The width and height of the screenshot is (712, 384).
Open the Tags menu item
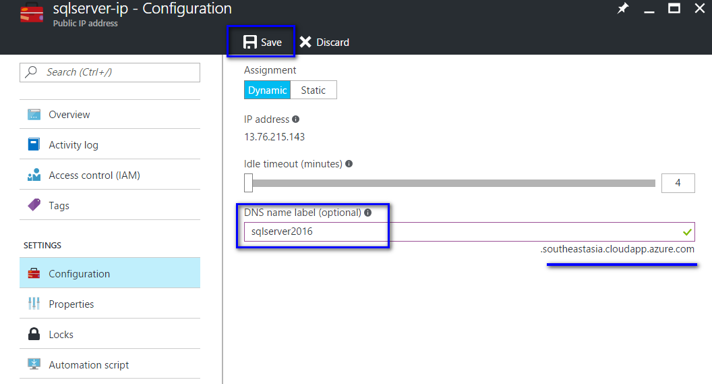pyautogui.click(x=110, y=205)
